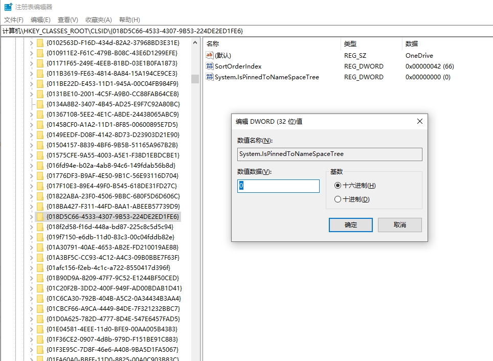The image size is (493, 361).
Task: Close the 编辑 DWORD dialog with X
Action: tap(419, 121)
